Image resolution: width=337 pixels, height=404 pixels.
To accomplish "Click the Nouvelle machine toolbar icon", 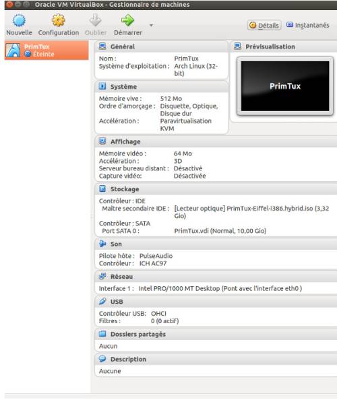I will [19, 21].
